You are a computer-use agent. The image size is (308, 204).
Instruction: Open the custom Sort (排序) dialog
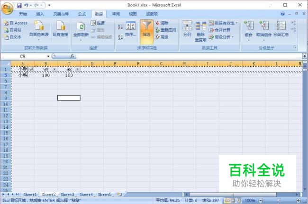tap(131, 29)
